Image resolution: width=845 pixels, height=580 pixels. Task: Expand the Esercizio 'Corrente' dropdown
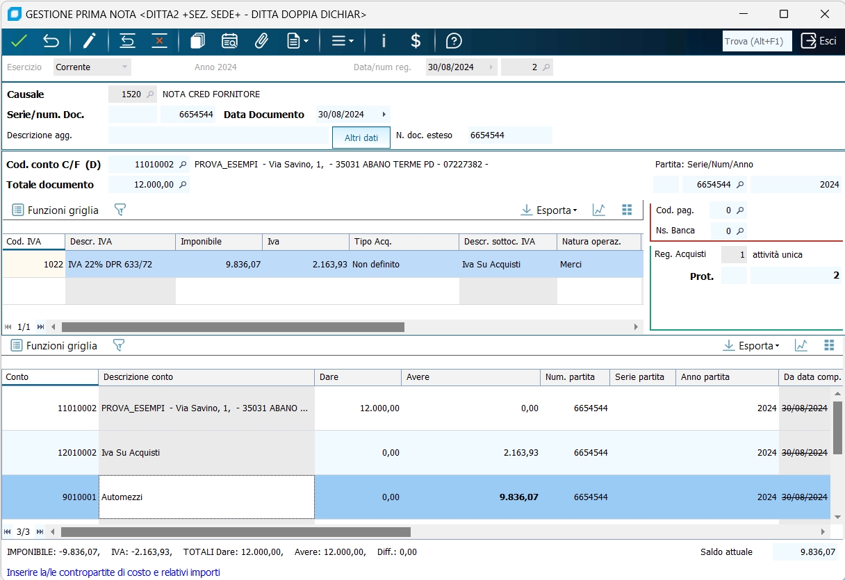click(x=125, y=67)
